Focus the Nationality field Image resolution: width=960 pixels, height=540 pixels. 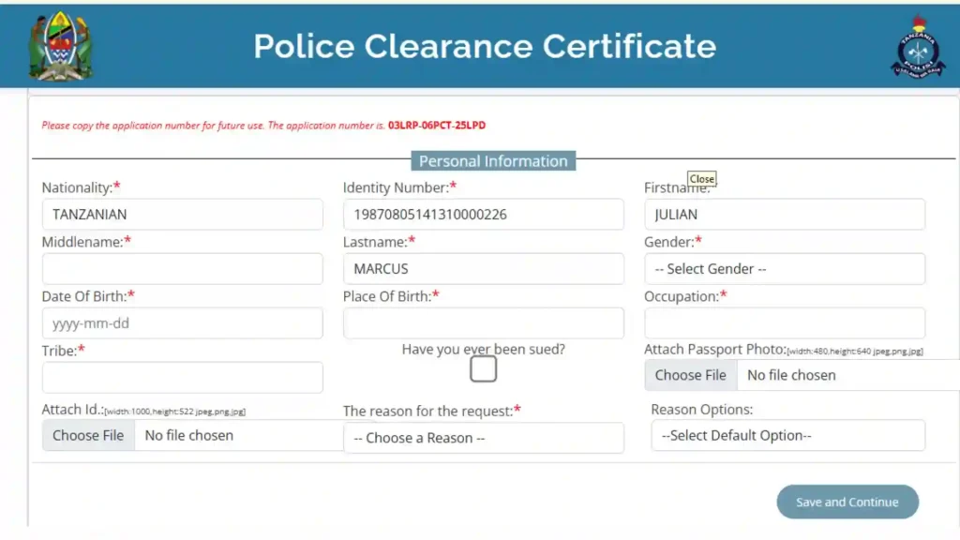tap(183, 215)
